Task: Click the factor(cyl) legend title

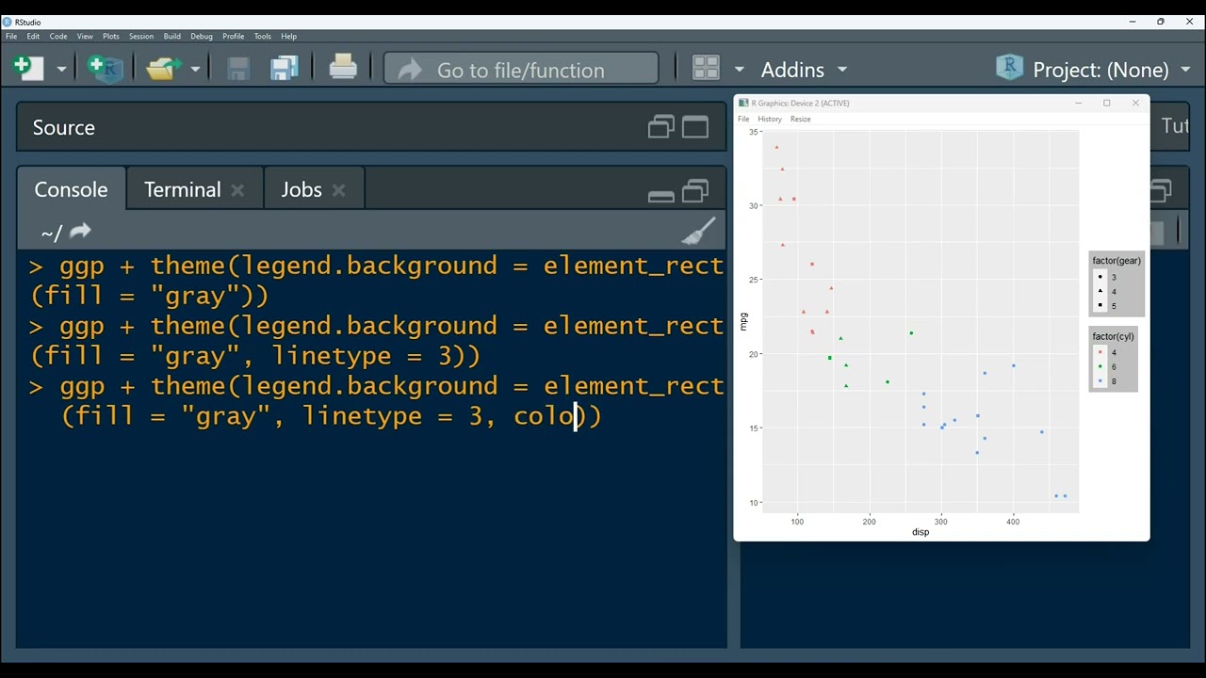Action: pos(1114,336)
